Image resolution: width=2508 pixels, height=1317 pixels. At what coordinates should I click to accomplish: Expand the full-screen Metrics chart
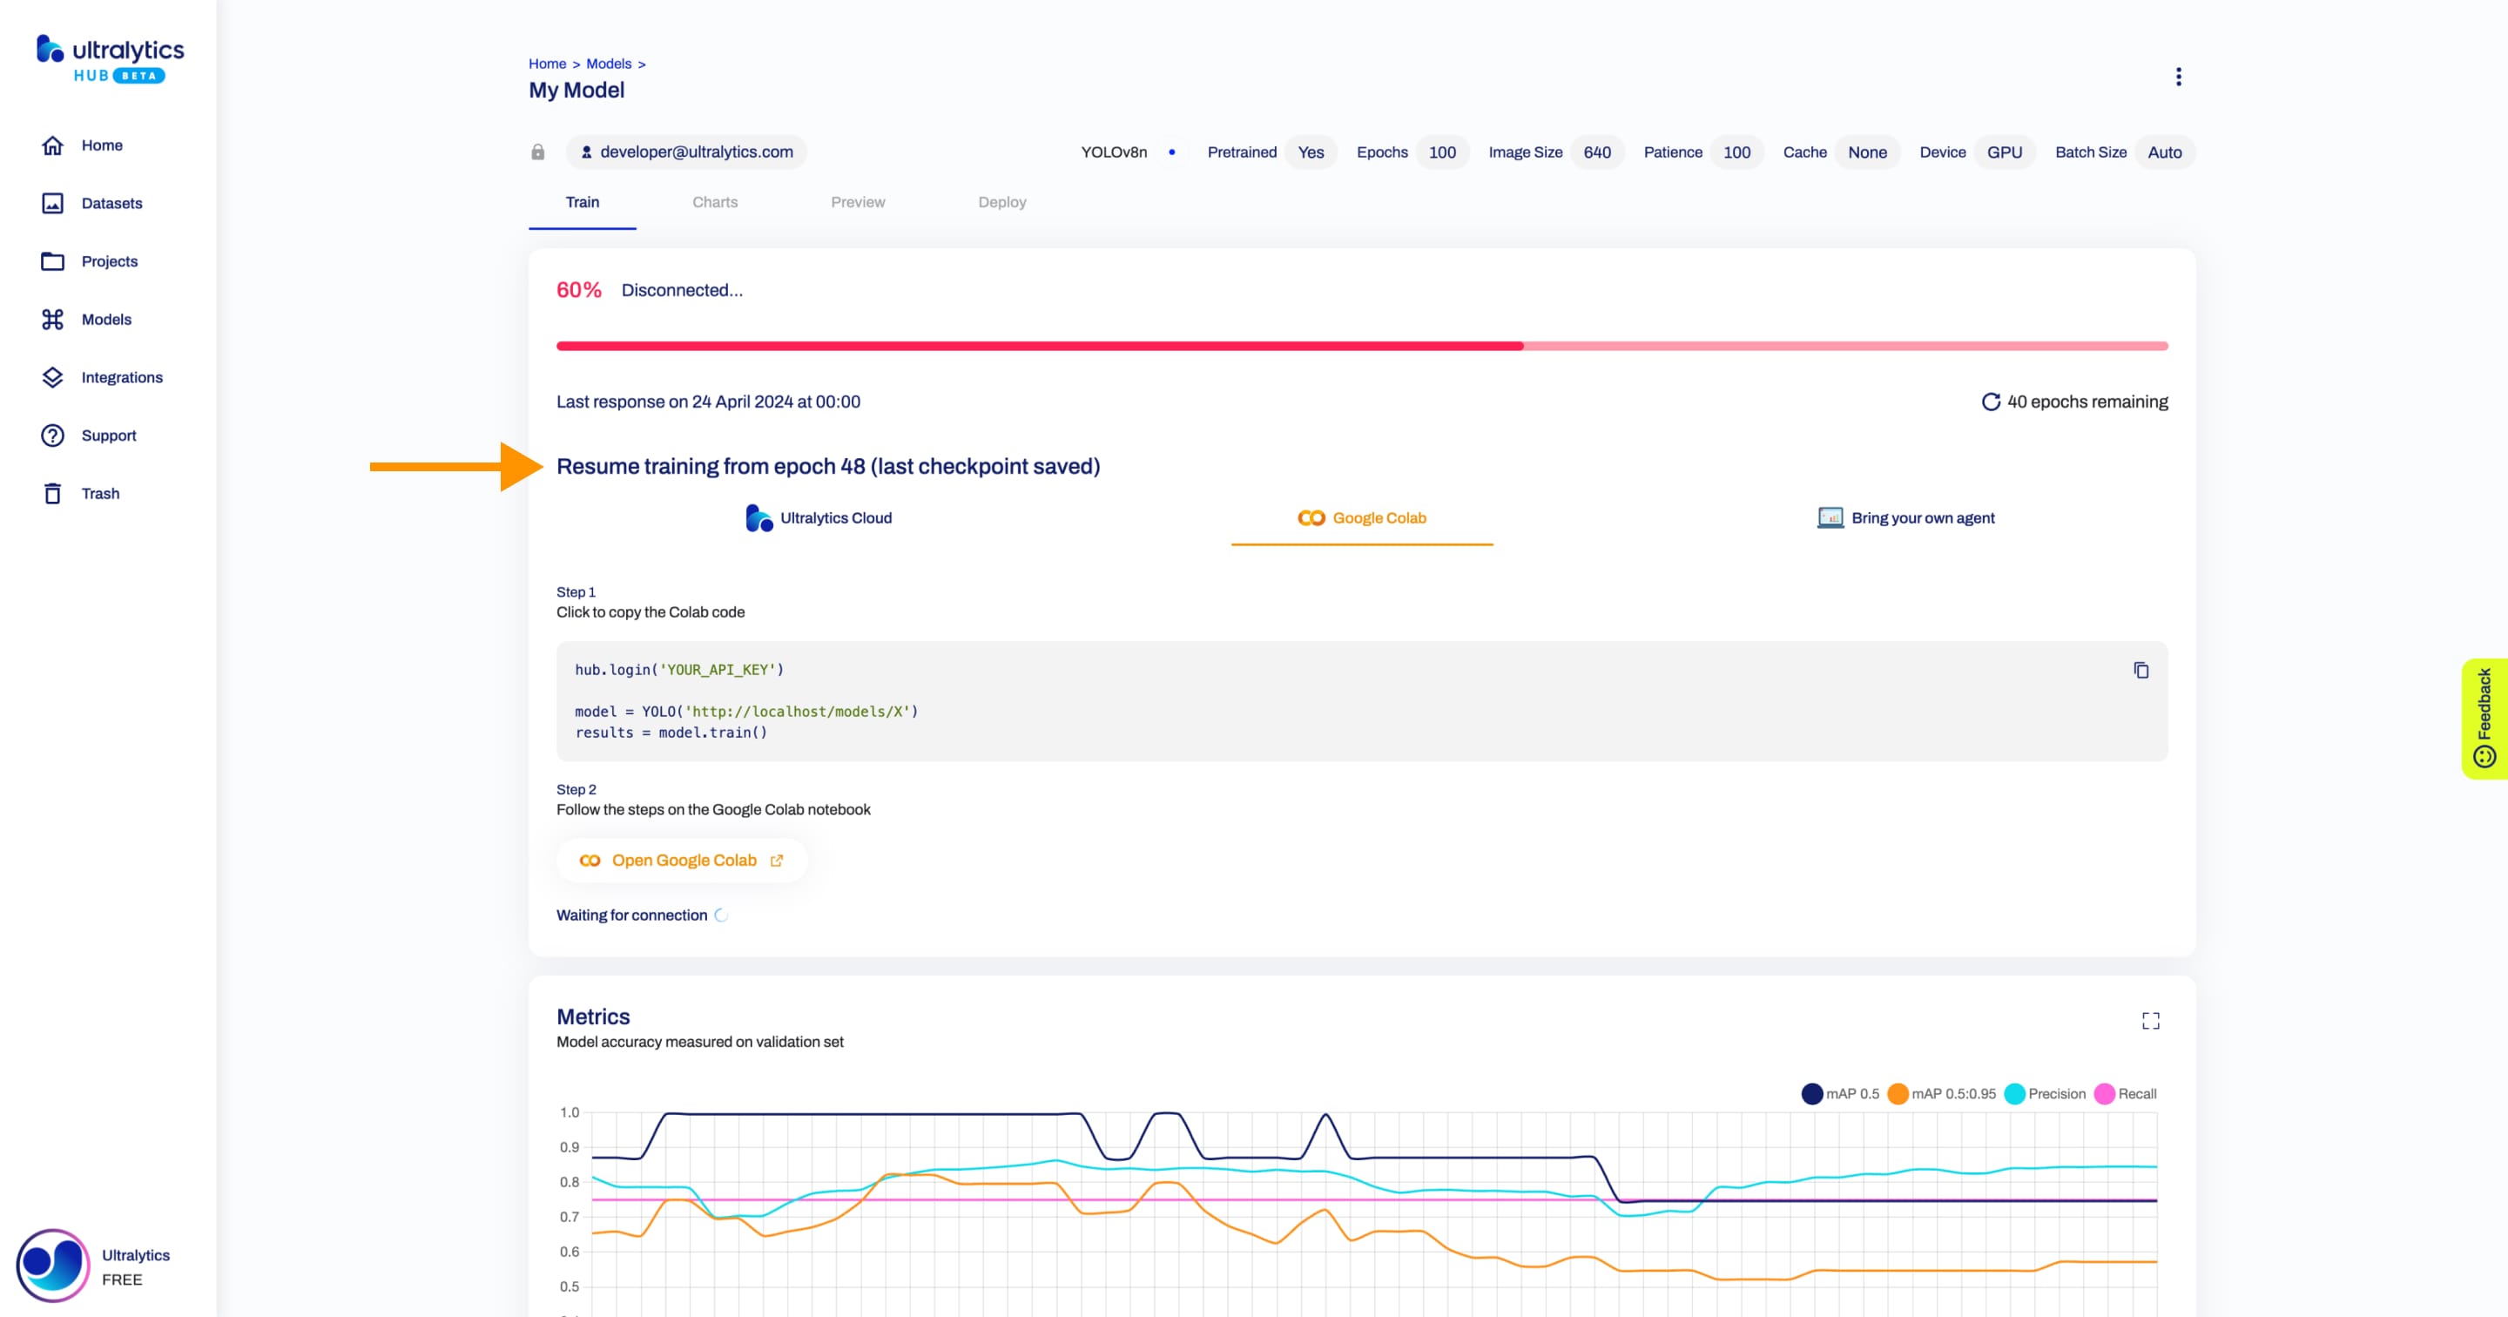(2150, 1018)
